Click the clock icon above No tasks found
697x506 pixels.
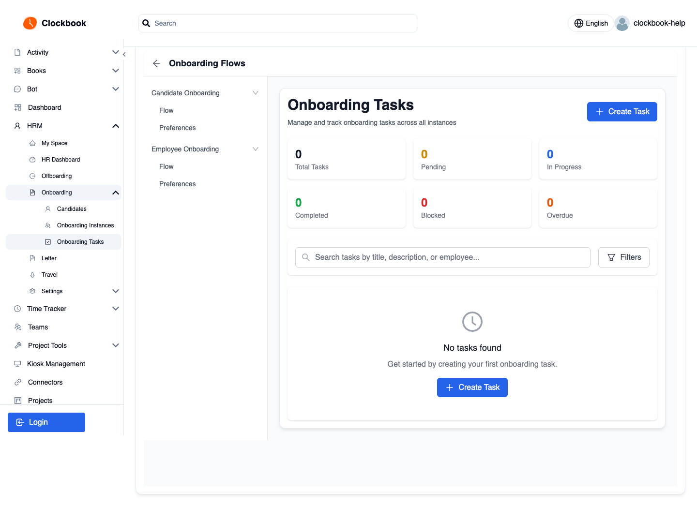pos(472,322)
